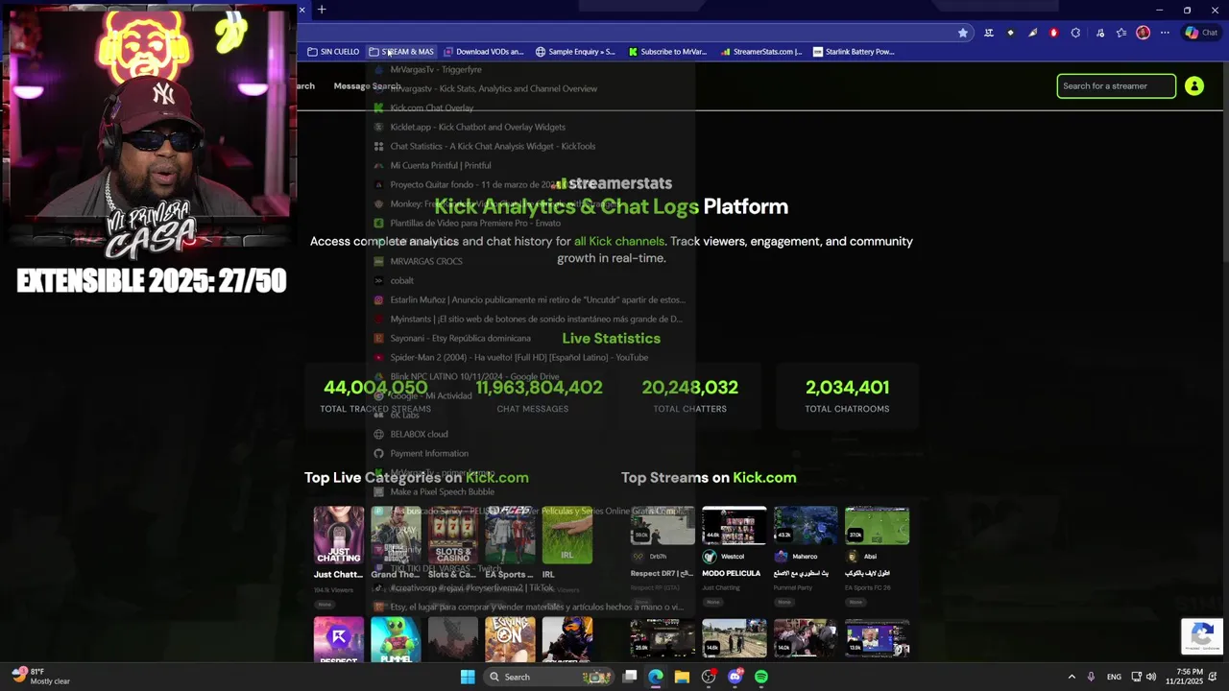Open the Sample Enquiry bookmark
Image resolution: width=1229 pixels, height=691 pixels.
[x=575, y=52]
